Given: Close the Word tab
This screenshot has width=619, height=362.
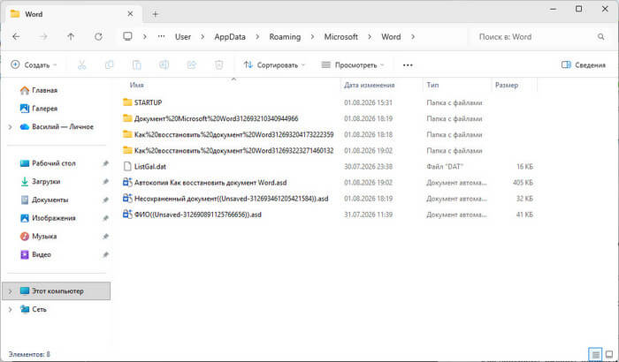Looking at the screenshot, I should click(x=130, y=14).
